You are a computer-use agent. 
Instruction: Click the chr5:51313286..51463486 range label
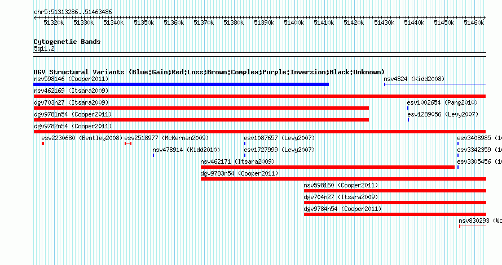point(73,12)
